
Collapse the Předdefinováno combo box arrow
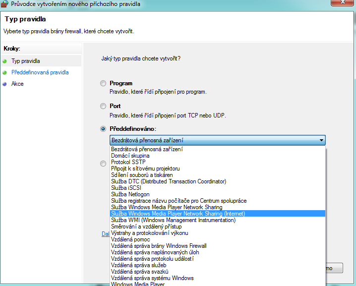click(x=321, y=140)
